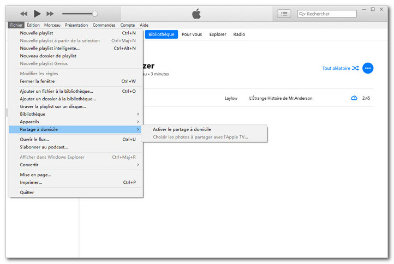This screenshot has height=264, width=394.
Task: Choose Ajouter un fichier à la bibliothèque...
Action: 76,91
